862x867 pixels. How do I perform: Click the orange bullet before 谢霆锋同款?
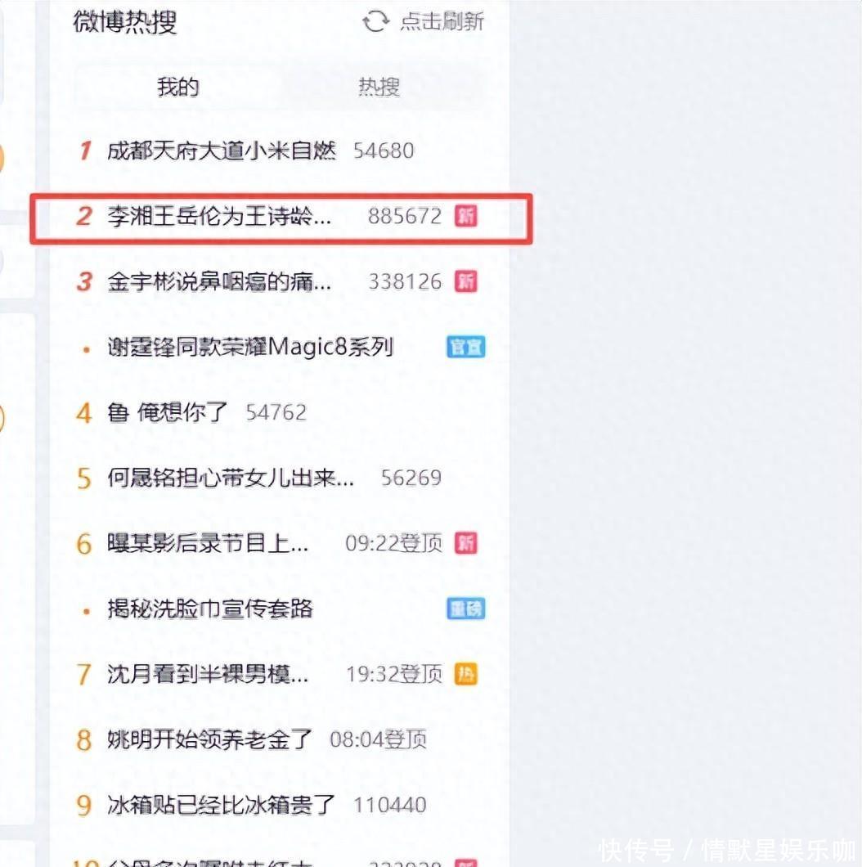[x=86, y=349]
